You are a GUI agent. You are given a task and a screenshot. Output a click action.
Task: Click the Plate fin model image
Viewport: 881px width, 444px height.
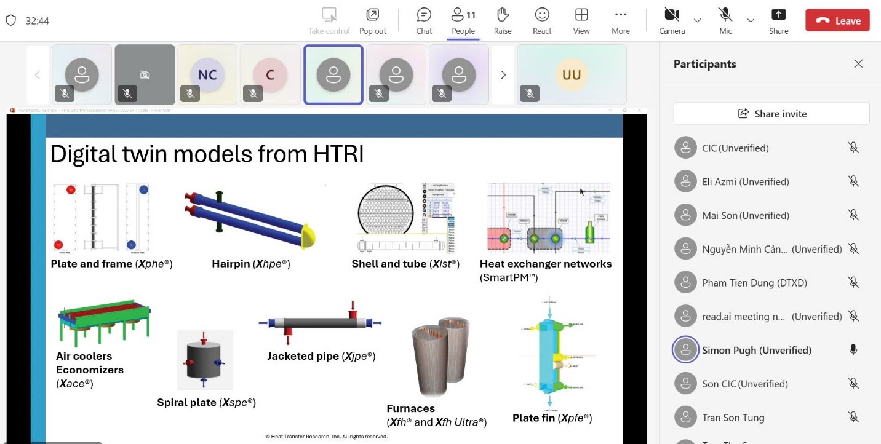tap(551, 354)
